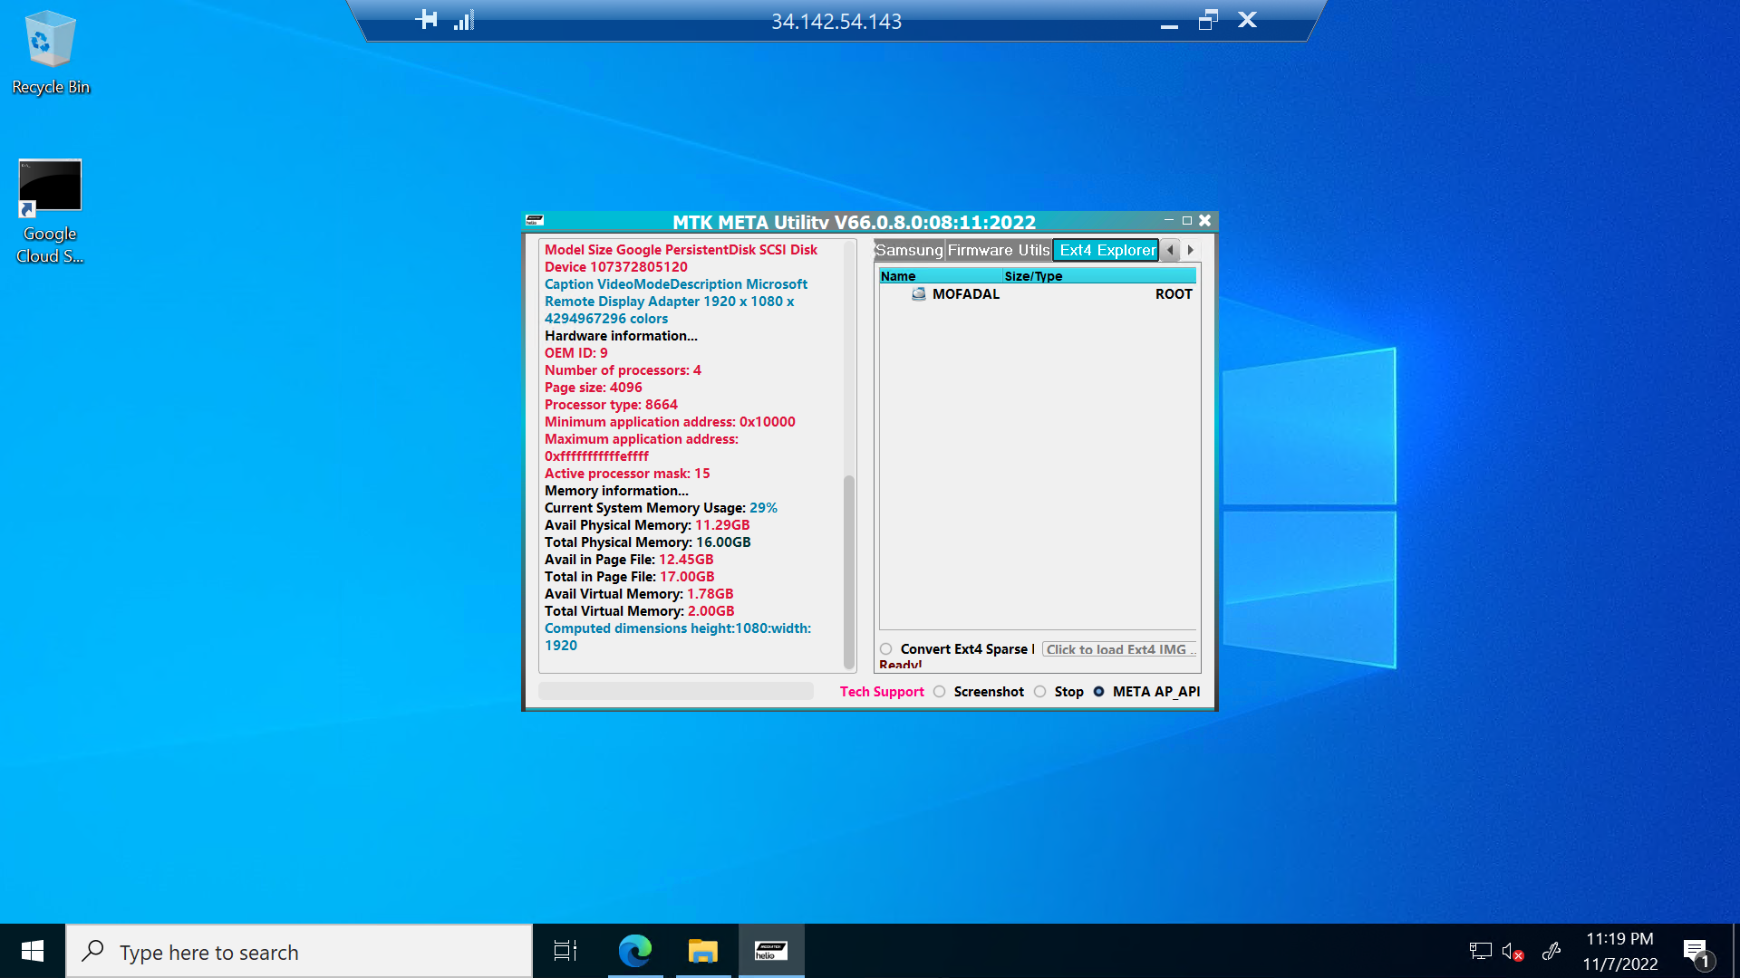Image resolution: width=1740 pixels, height=978 pixels.
Task: Close the MTK META Utility window
Action: [1205, 220]
